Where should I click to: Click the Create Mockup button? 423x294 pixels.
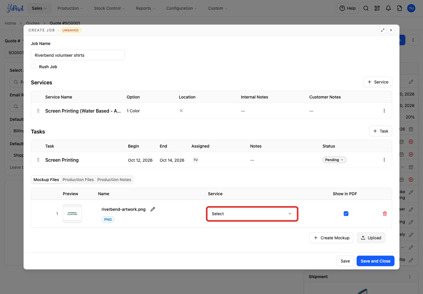point(331,238)
